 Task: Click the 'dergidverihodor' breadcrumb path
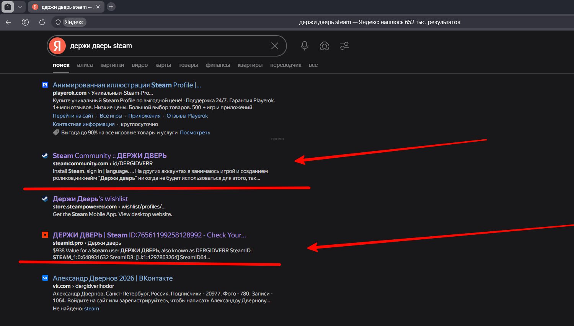95,286
